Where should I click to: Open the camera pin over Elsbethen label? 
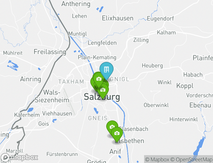(x=117, y=133)
